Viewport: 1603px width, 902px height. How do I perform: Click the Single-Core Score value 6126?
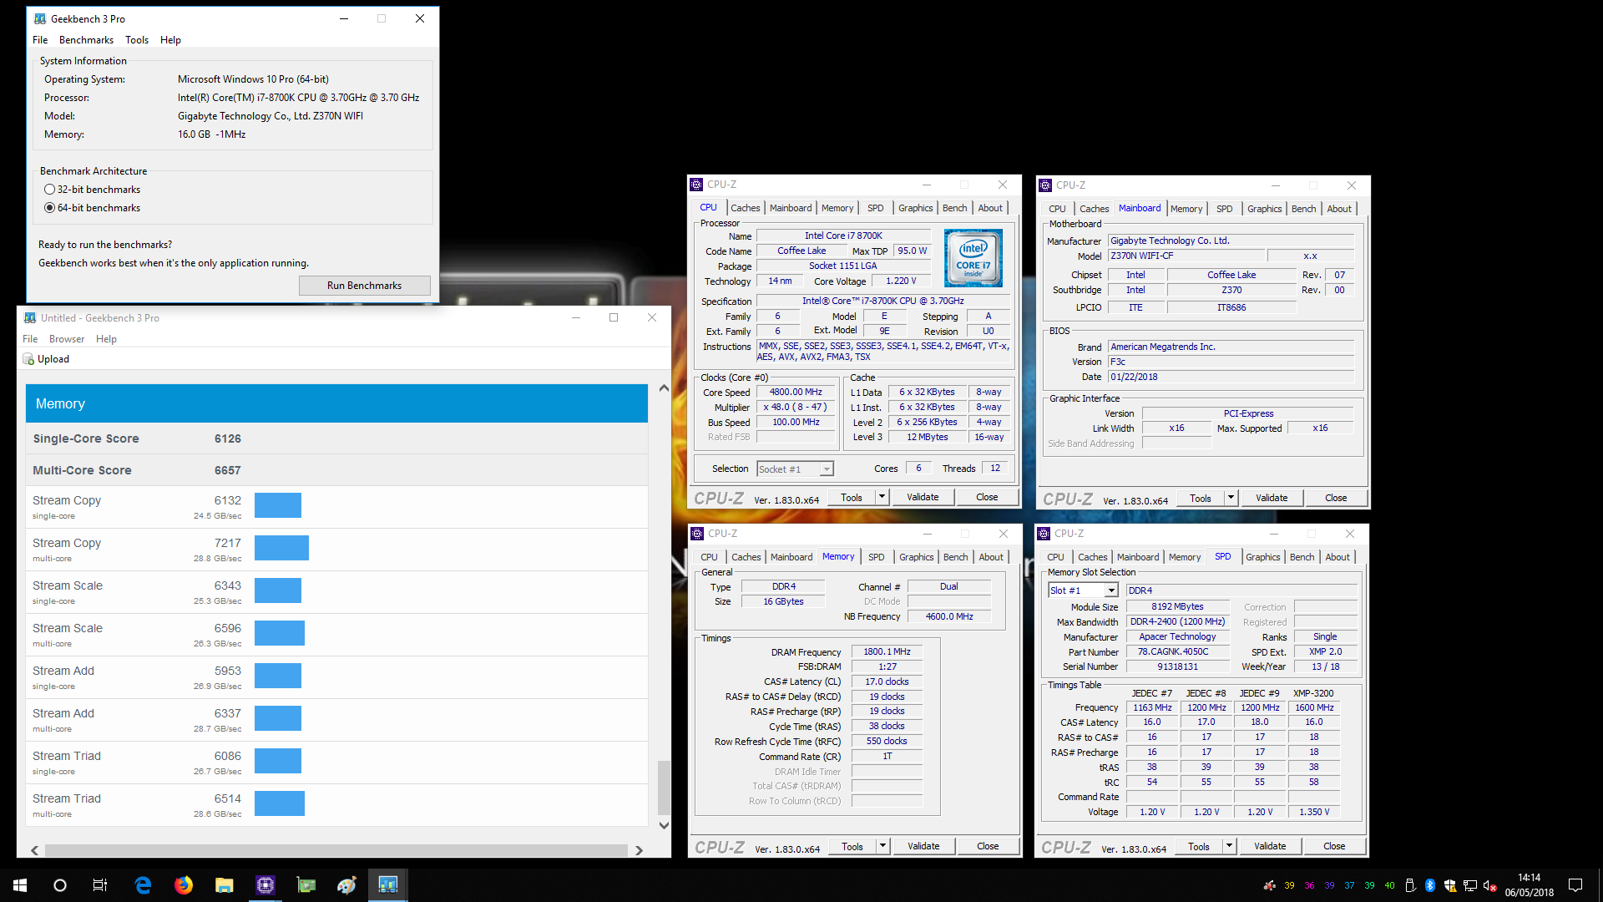click(x=227, y=438)
